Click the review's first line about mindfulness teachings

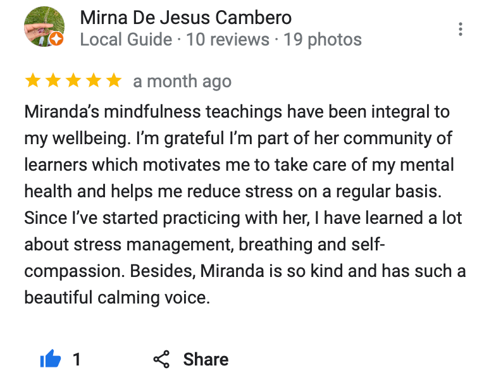(237, 113)
